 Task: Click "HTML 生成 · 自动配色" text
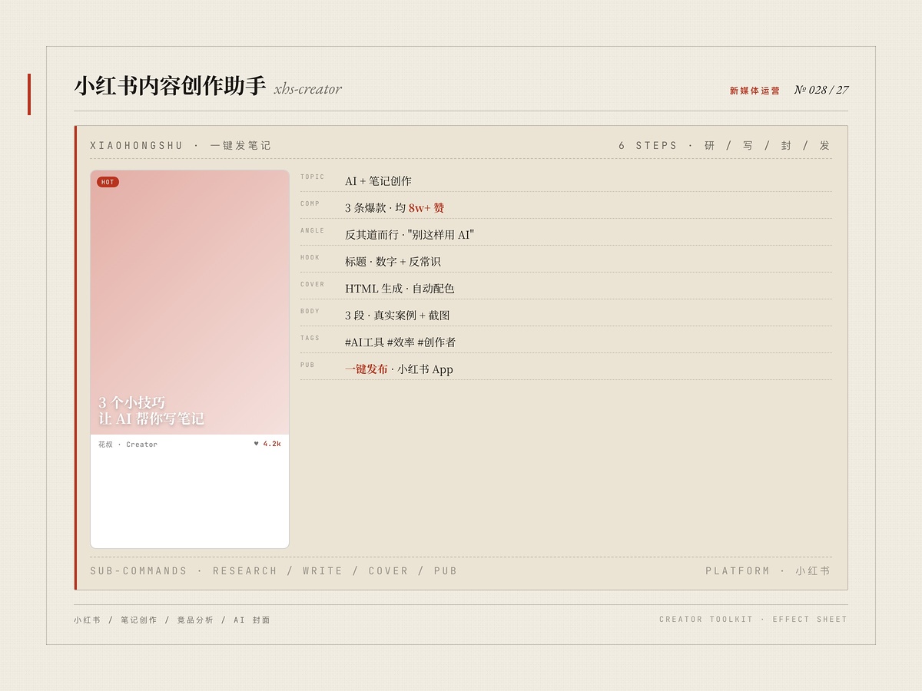coord(400,289)
